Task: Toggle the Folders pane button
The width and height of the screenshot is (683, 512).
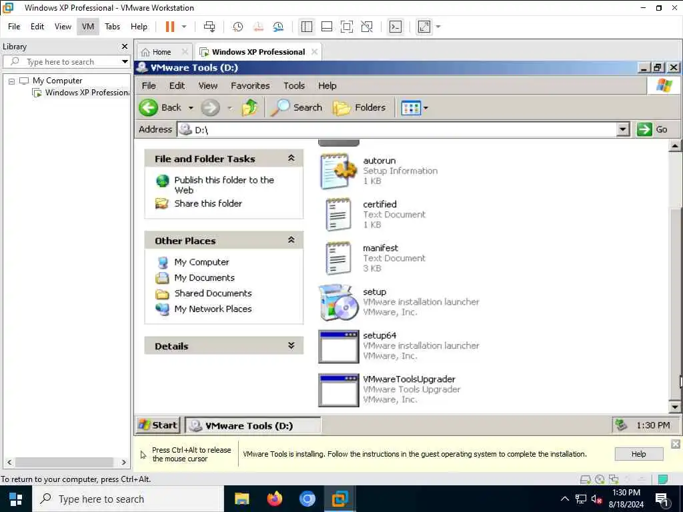Action: tap(360, 107)
